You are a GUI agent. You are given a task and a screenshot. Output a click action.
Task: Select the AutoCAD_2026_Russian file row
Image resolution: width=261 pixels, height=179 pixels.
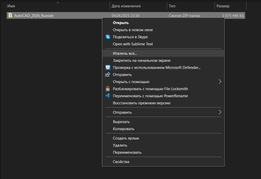(x=51, y=16)
